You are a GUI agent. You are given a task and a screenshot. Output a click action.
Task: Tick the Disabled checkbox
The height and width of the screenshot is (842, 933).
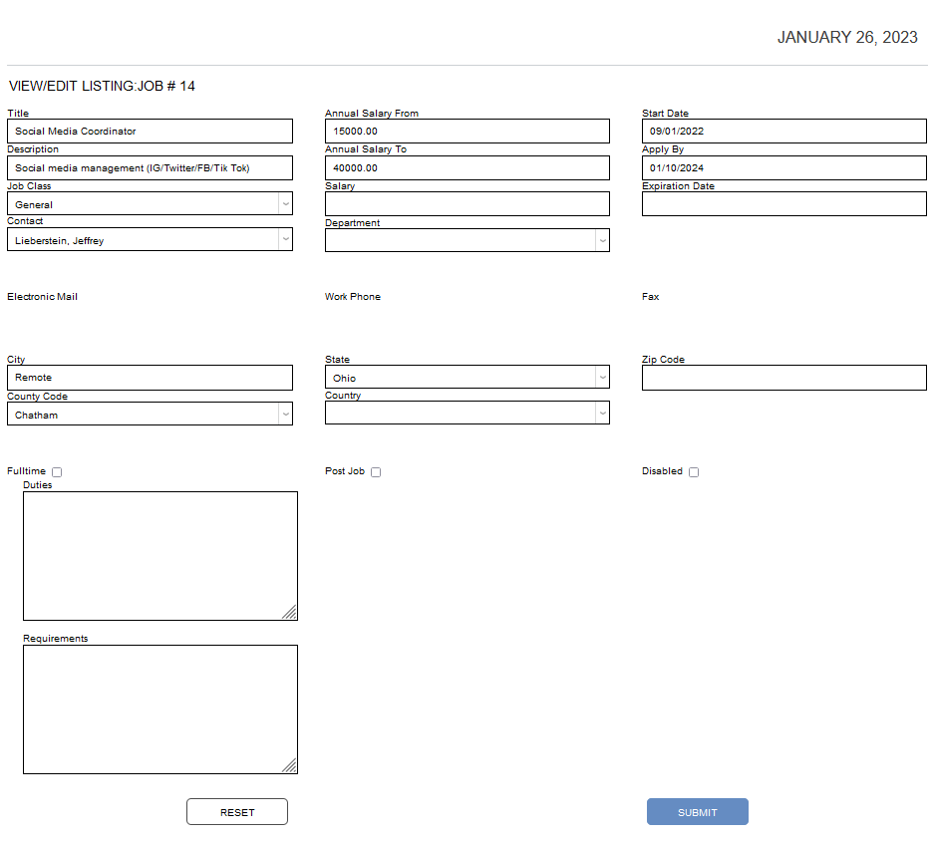[694, 472]
